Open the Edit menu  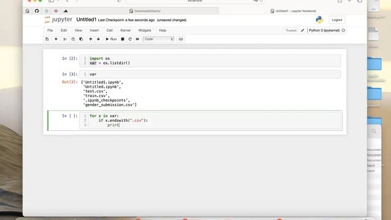(64, 31)
